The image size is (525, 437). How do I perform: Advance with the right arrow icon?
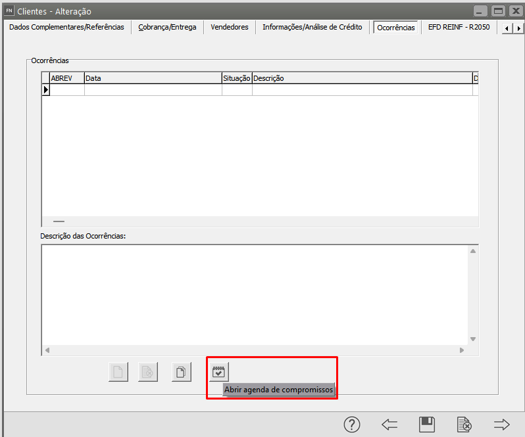click(502, 425)
